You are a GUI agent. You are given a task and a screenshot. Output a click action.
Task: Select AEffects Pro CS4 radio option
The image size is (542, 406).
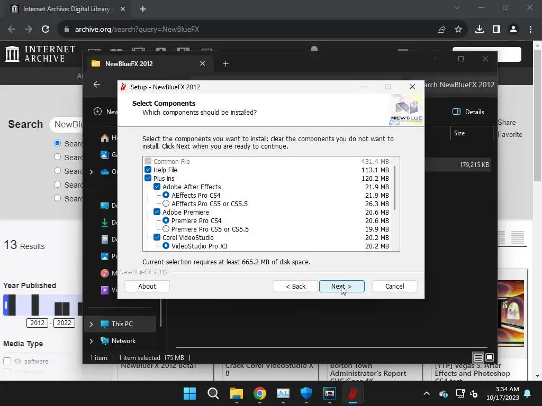pos(166,195)
